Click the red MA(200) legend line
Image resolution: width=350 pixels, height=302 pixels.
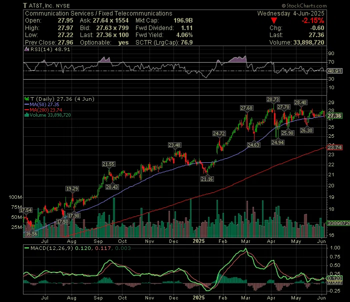coord(27,110)
